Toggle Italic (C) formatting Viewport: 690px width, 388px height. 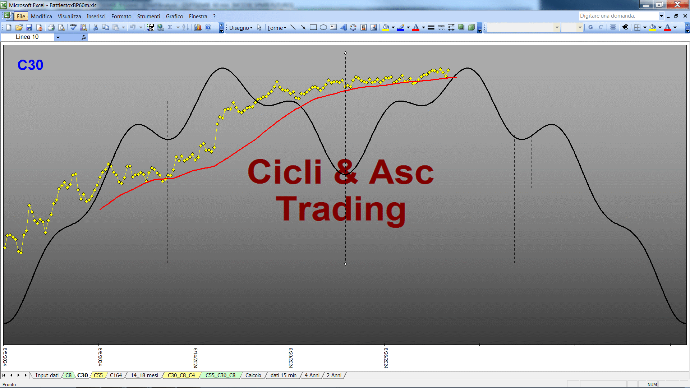point(601,27)
